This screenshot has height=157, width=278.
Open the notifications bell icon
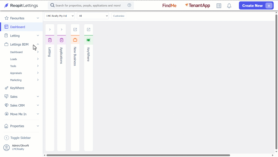[229, 6]
